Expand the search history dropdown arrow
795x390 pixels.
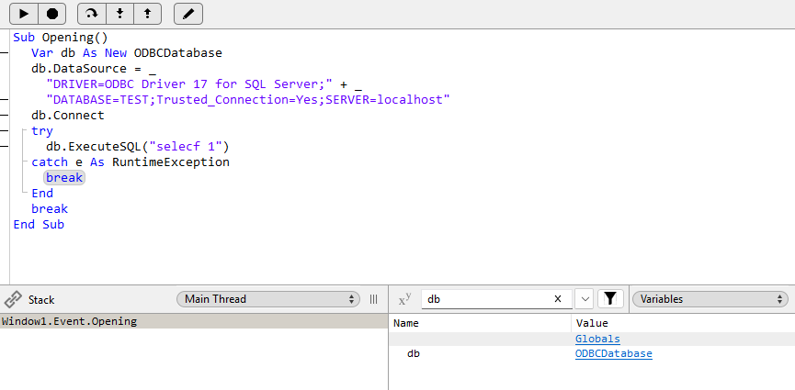click(585, 299)
